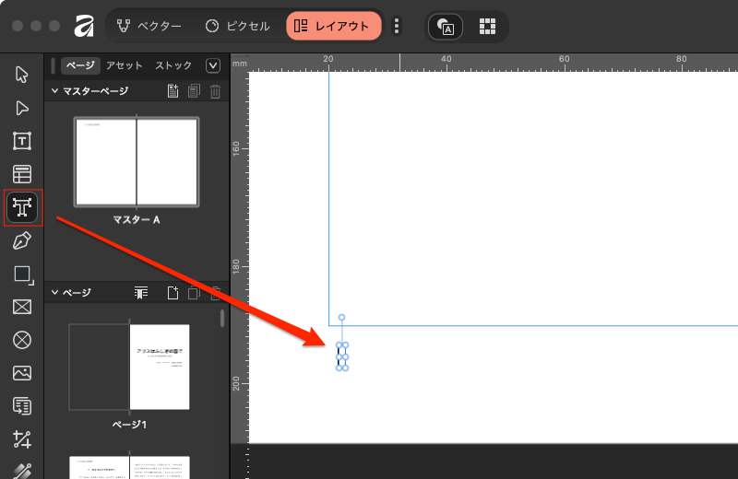Image resolution: width=738 pixels, height=479 pixels.
Task: Collapse the ページ section chevron
Action: point(54,293)
